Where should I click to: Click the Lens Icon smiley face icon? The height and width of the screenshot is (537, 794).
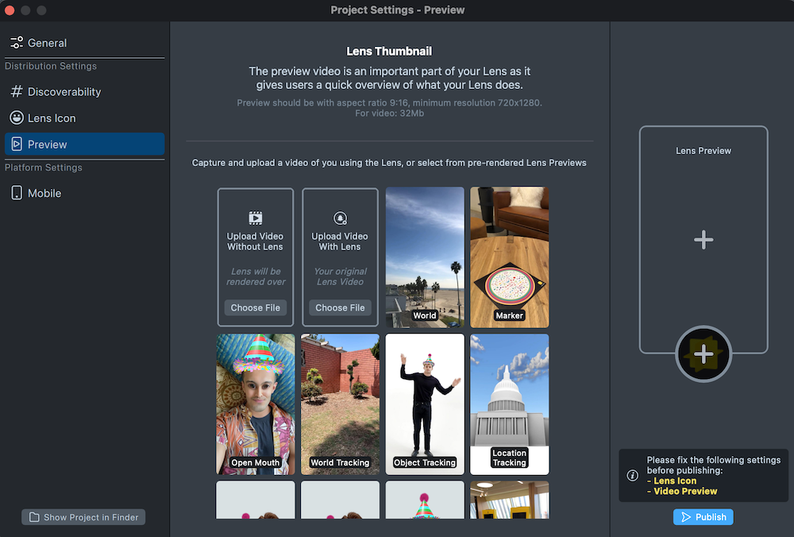pyautogui.click(x=17, y=118)
